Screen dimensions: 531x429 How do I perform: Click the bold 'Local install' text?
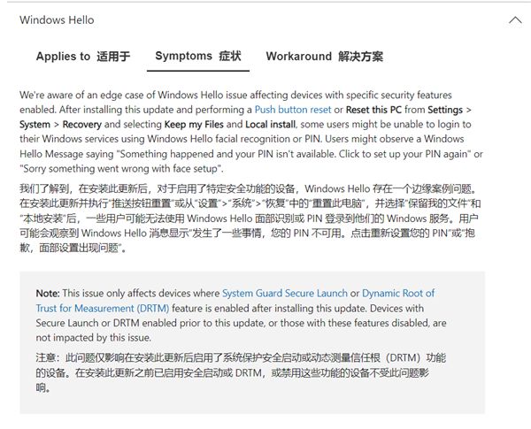click(x=270, y=125)
